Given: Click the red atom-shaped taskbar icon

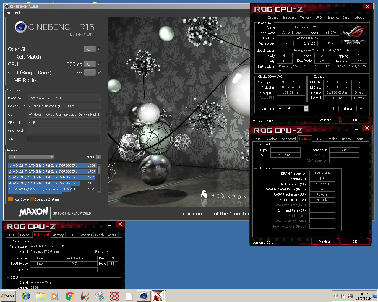Looking at the screenshot, I should point(114,296).
